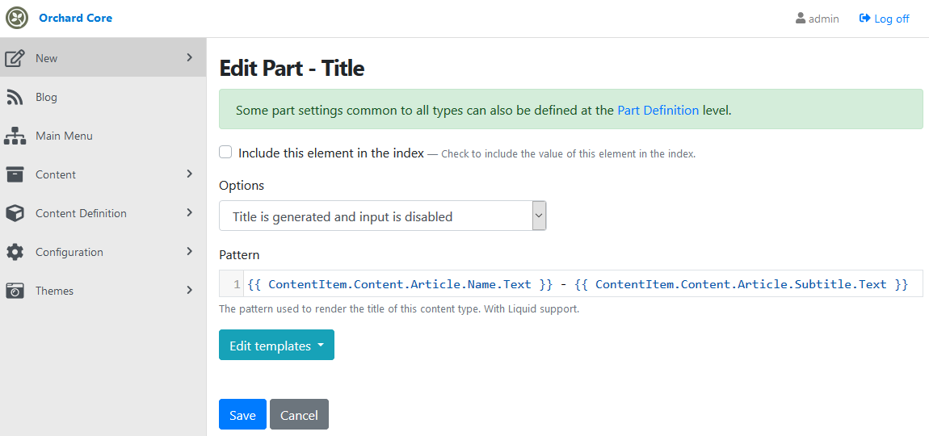Expand the Content menu chevron
This screenshot has width=929, height=436.
pos(190,174)
